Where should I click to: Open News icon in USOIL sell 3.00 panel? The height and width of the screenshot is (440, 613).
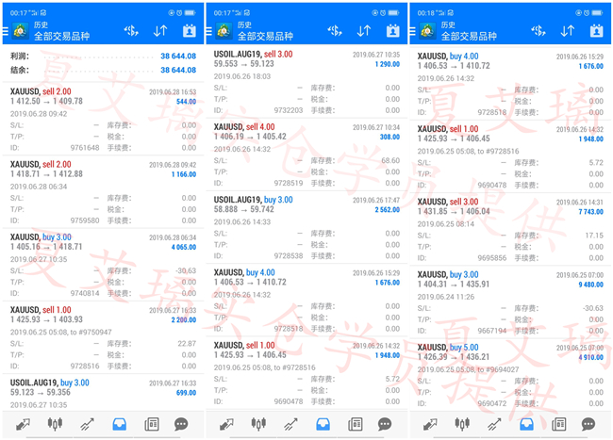[x=356, y=424]
